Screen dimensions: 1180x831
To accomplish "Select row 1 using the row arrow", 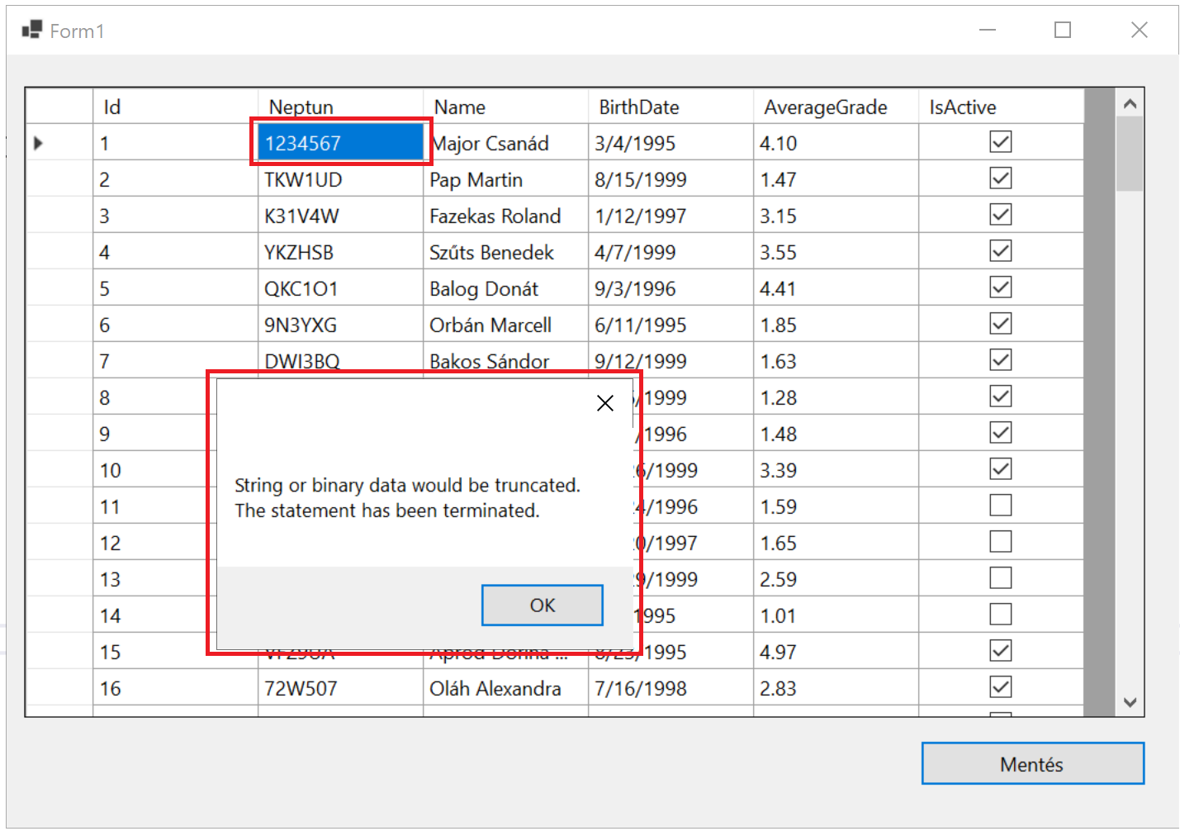I will 39,143.
